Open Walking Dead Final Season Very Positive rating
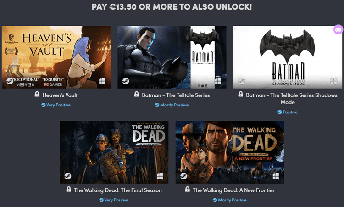The image size is (344, 207). [114, 200]
